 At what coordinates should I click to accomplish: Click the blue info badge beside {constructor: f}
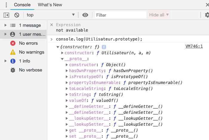click(x=104, y=47)
